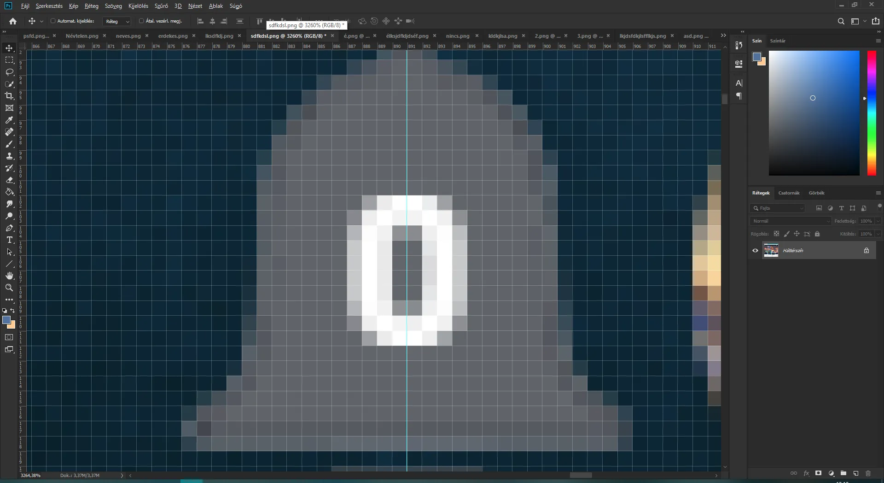884x483 pixels.
Task: Open the Szűrő menu
Action: point(161,6)
